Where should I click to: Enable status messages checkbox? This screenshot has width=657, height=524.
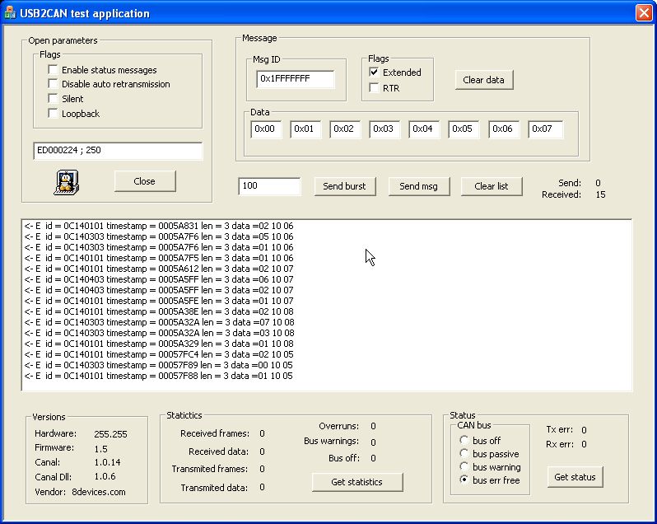(54, 70)
